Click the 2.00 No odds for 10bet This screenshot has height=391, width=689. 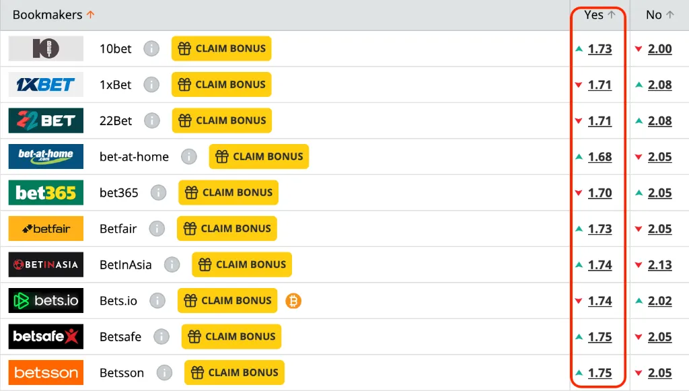[x=659, y=49]
